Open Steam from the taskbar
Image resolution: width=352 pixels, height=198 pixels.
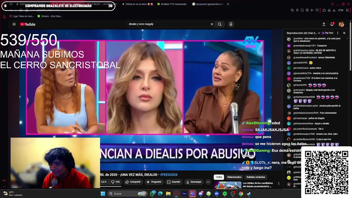click(x=249, y=194)
